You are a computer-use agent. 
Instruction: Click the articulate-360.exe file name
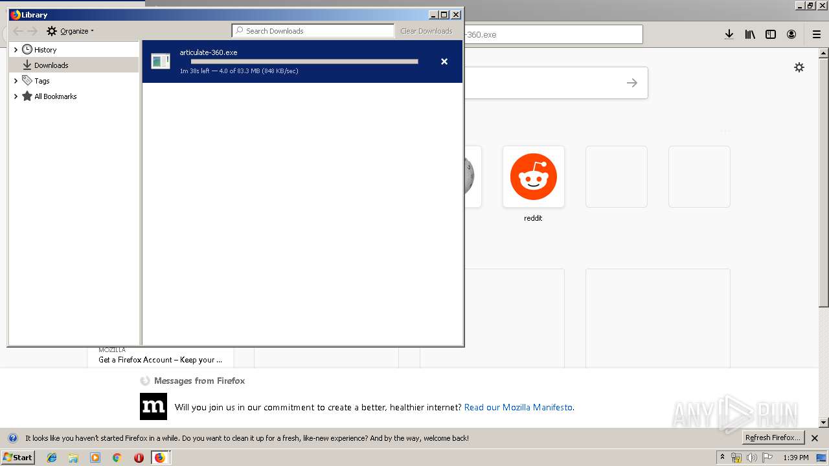pos(209,52)
